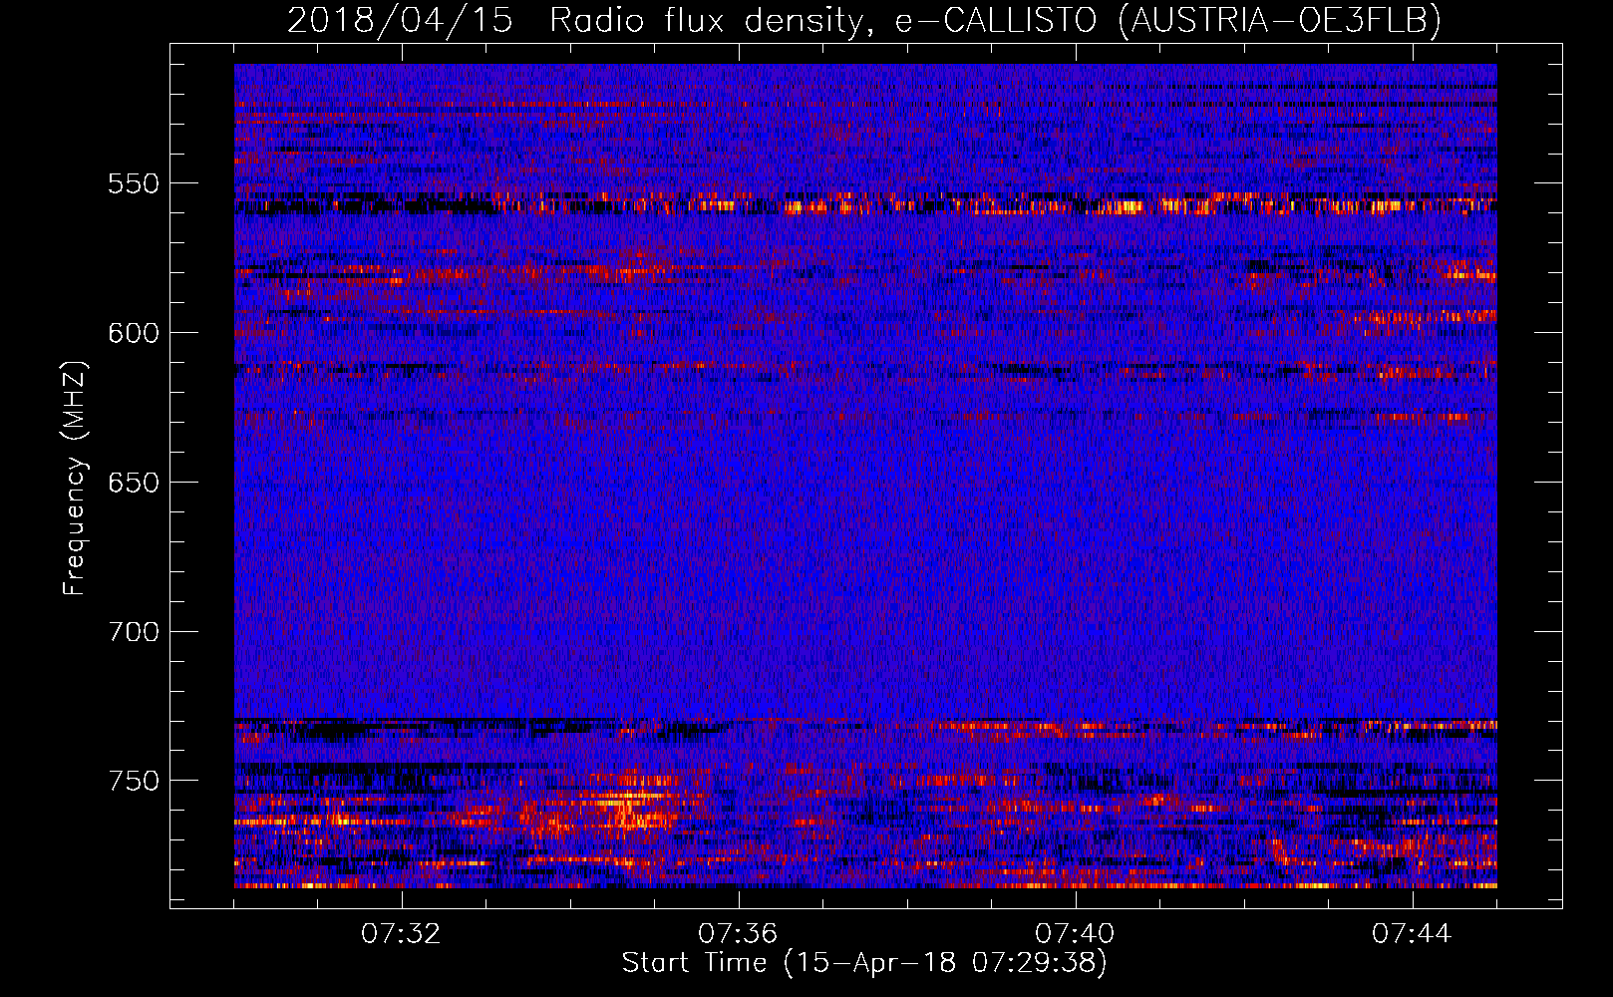Select the 'Radio flux density, e-CALLISTO' title text
Screen dimensions: 1613x997
click(x=822, y=21)
